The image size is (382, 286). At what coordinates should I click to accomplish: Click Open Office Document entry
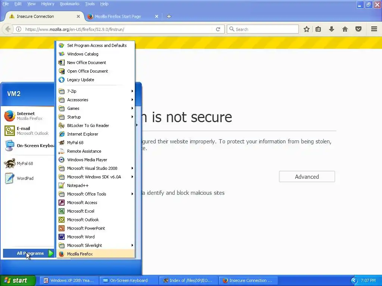[96, 71]
